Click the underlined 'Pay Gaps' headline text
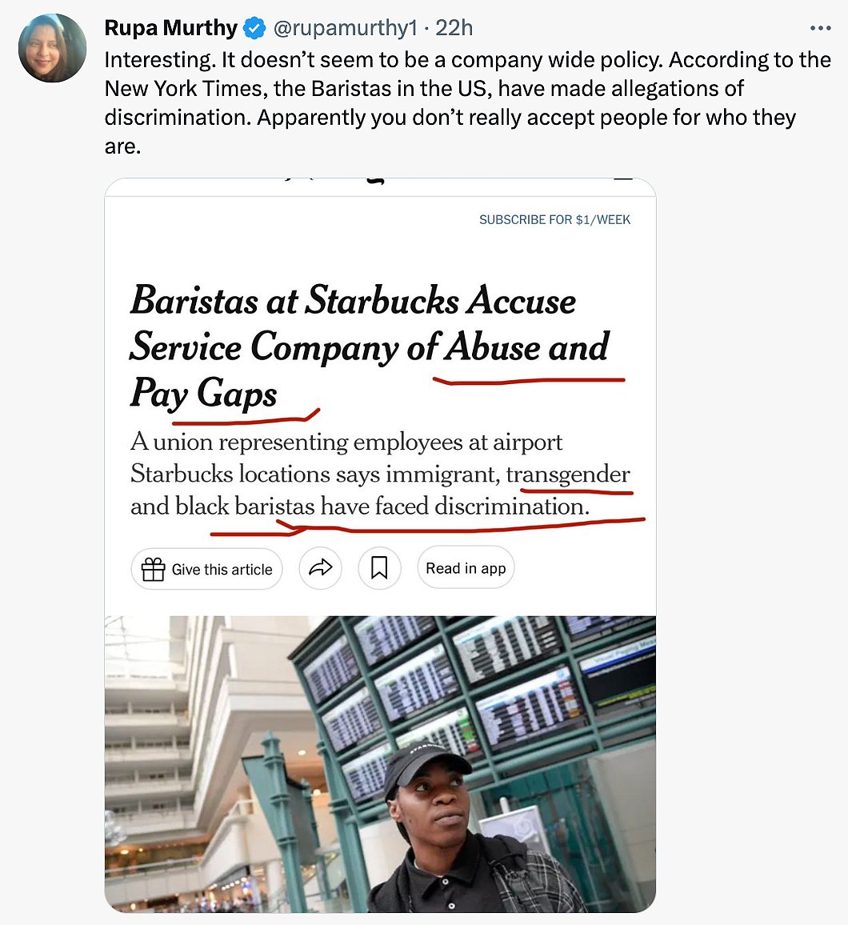 coord(203,393)
